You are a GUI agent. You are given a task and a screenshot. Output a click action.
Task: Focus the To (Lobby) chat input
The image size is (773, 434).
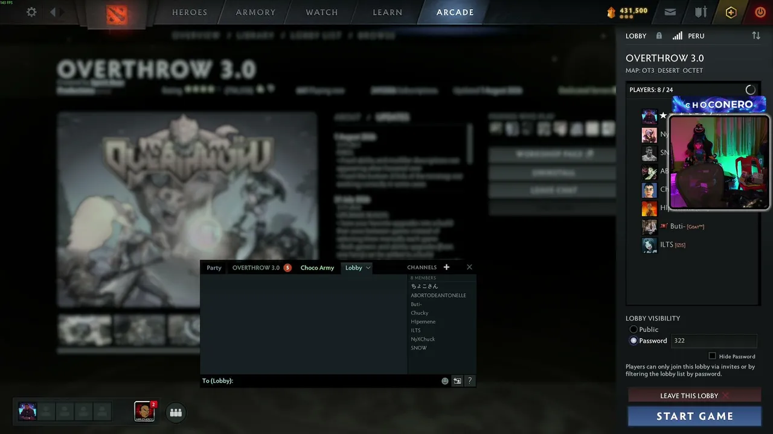point(336,381)
